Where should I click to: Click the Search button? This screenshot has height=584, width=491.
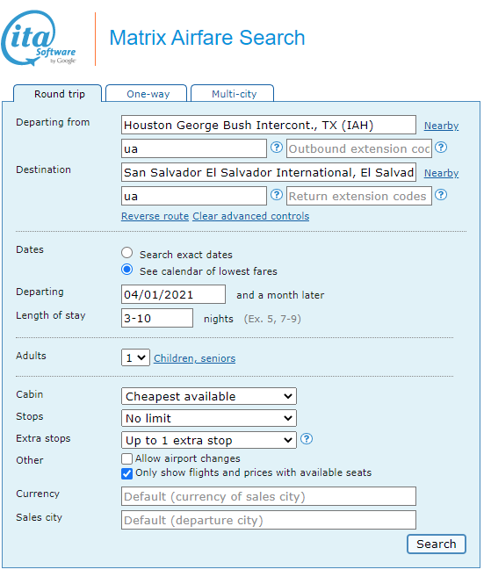click(437, 544)
